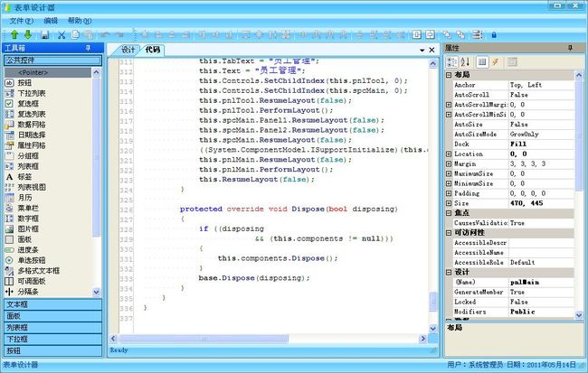
Task: Click the code editor scroll up arrow
Action: (433, 63)
